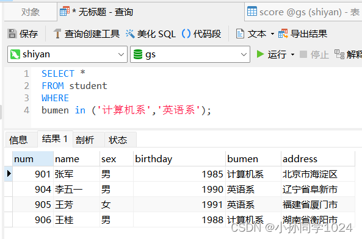Switch to the score @gs table tab
This screenshot has height=239, width=362.
(x=303, y=12)
